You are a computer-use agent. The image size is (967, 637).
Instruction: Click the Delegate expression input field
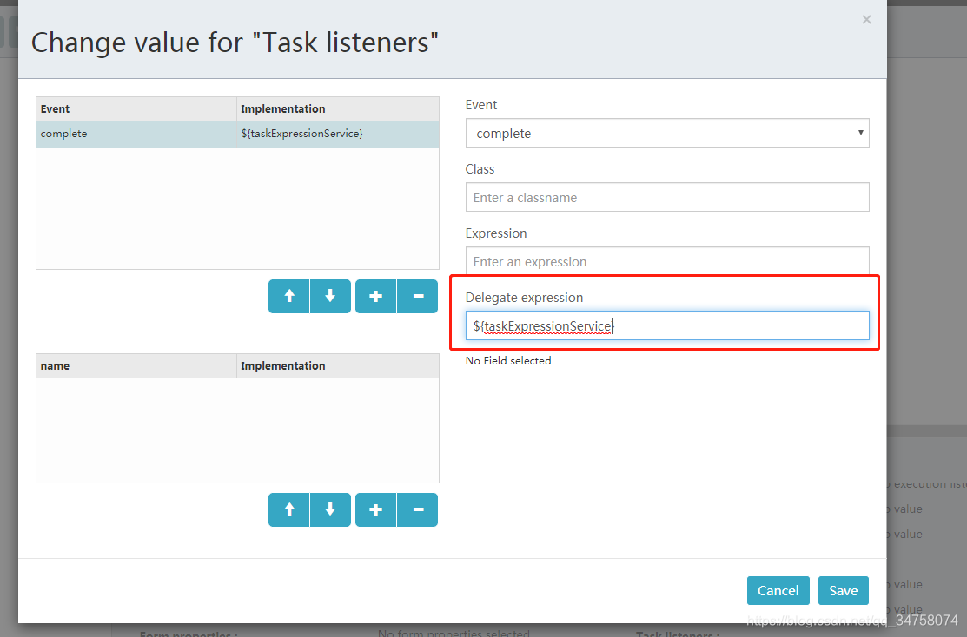tap(667, 325)
